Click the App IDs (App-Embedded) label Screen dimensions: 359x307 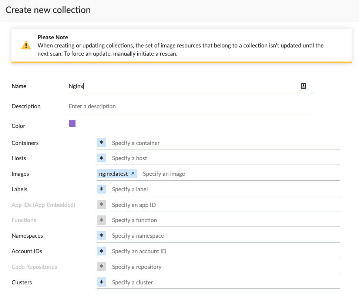[x=44, y=205]
